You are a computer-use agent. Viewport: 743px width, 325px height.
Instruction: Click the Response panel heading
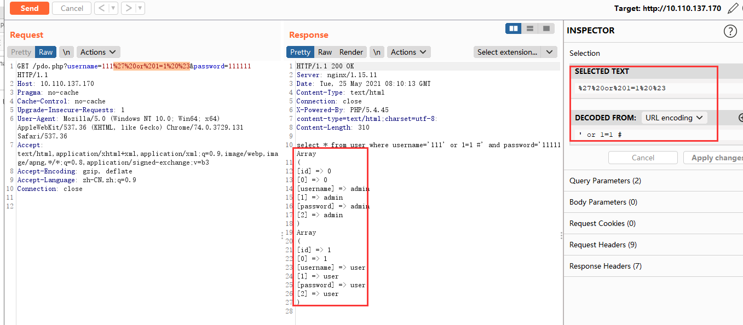tap(309, 35)
